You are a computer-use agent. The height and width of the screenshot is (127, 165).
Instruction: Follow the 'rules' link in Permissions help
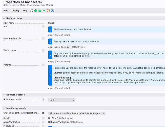click(x=87, y=56)
